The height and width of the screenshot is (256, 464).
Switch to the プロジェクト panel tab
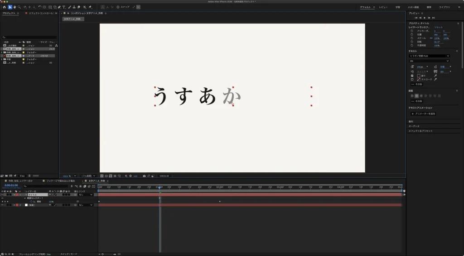point(9,13)
